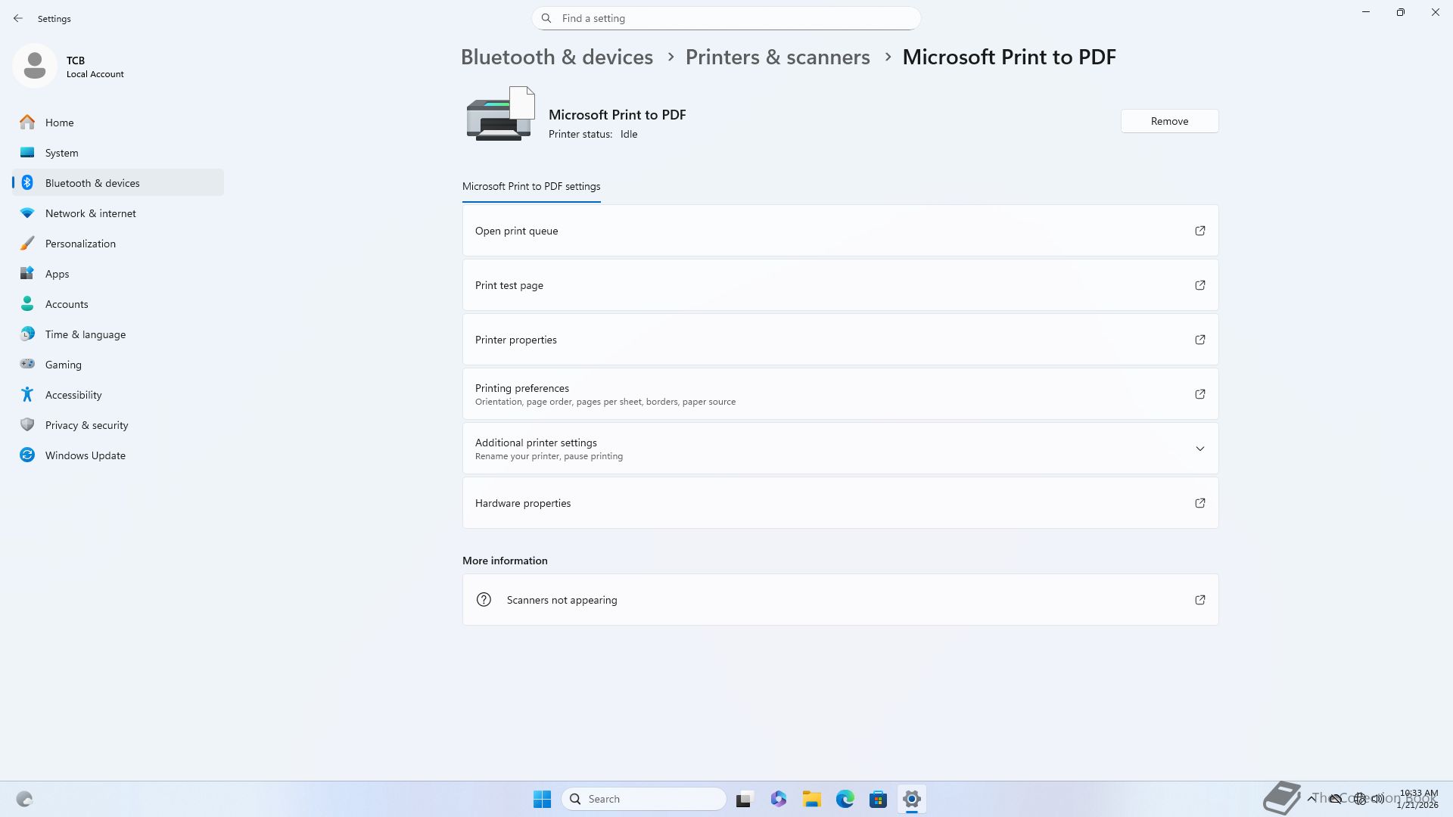The height and width of the screenshot is (817, 1453).
Task: Click the Bluetooth & devices sidebar icon
Action: click(x=27, y=183)
